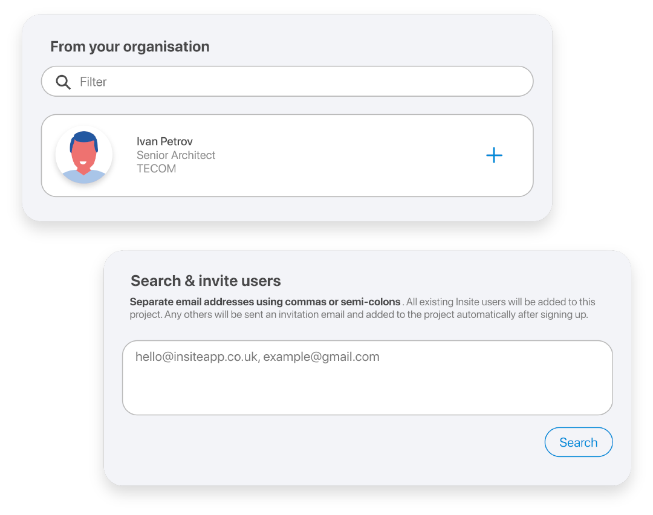653x515 pixels.
Task: Click the email addresses text area
Action: point(367,377)
